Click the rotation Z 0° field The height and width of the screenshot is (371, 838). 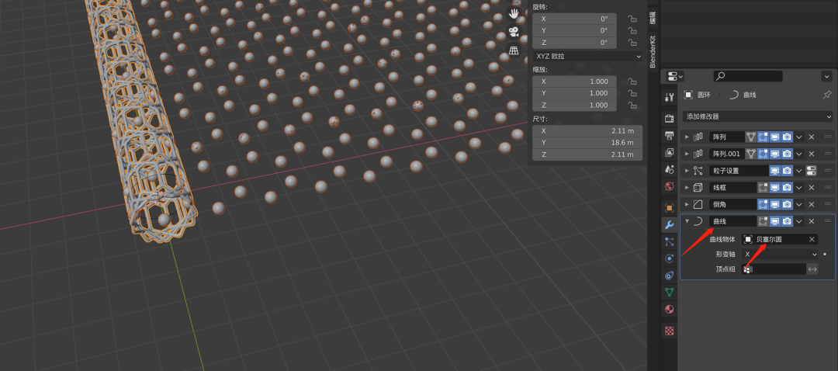pos(574,43)
